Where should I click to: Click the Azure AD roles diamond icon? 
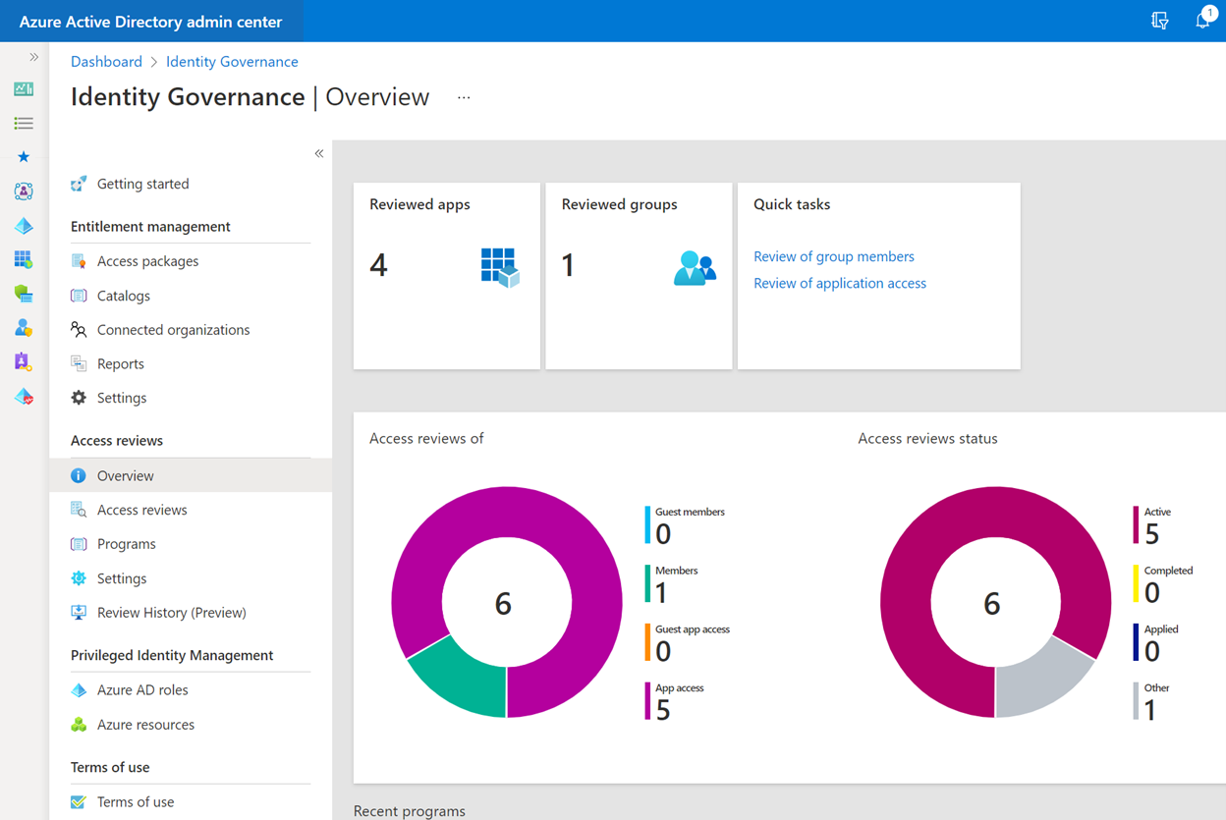click(x=79, y=690)
